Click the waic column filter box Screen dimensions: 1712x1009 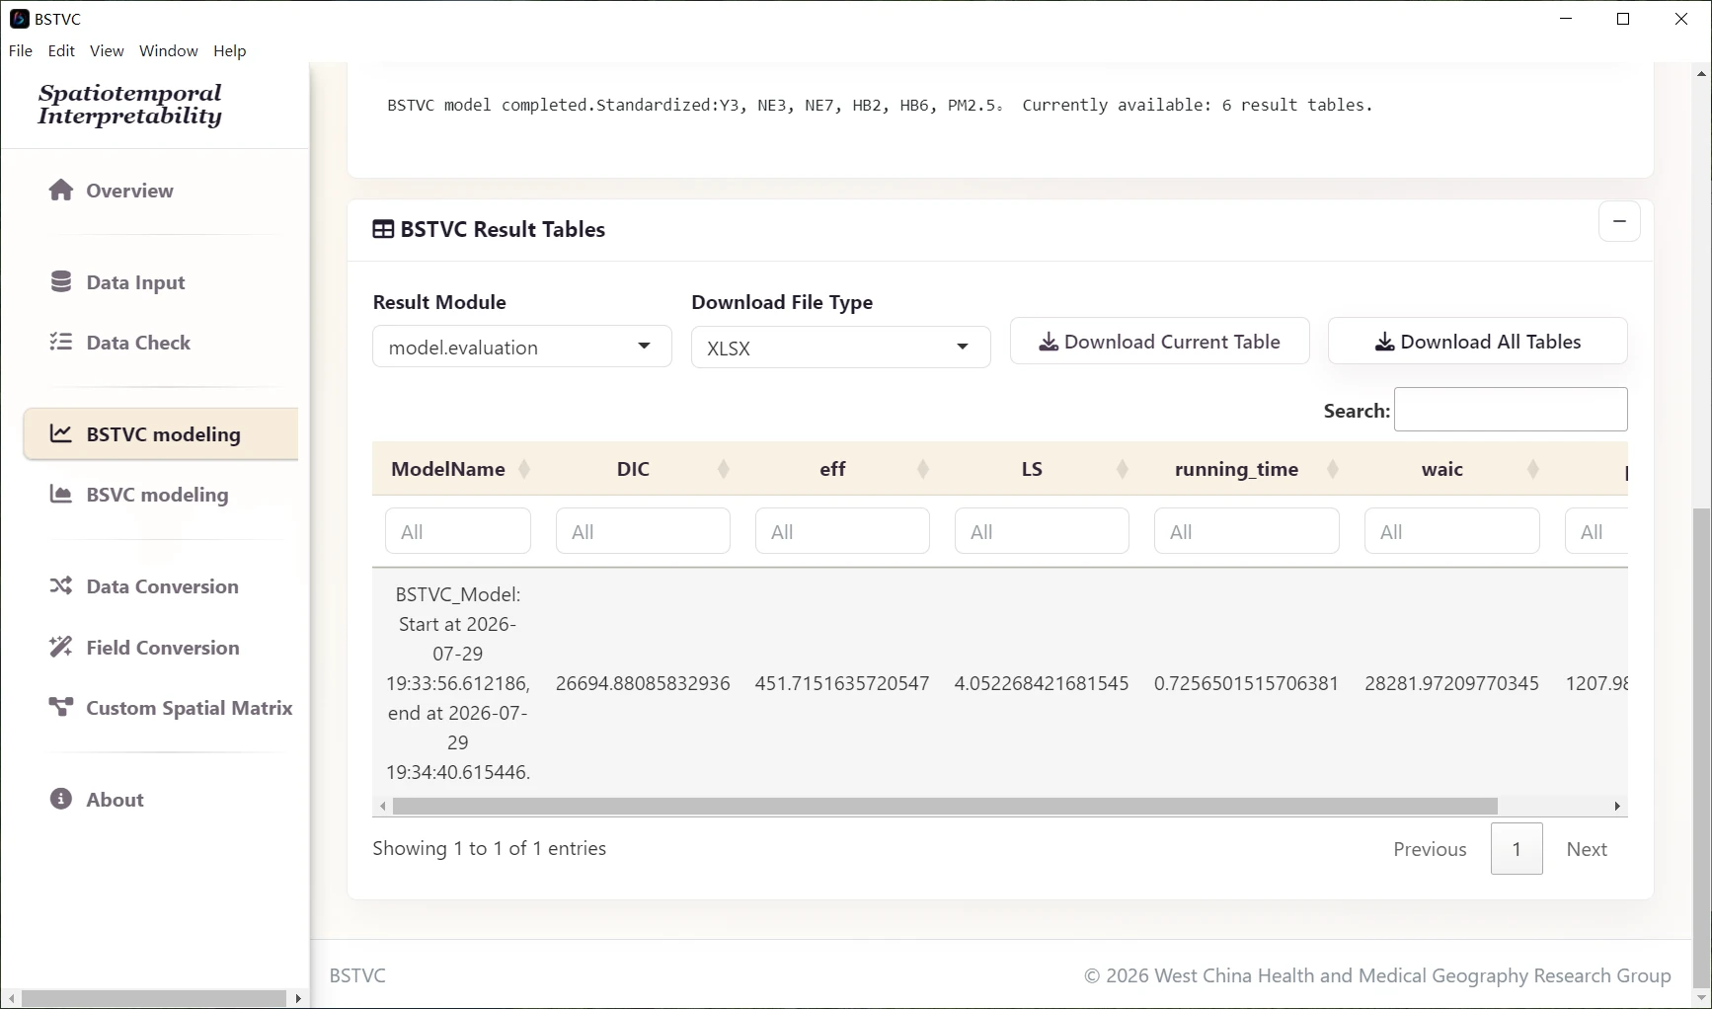tap(1452, 532)
